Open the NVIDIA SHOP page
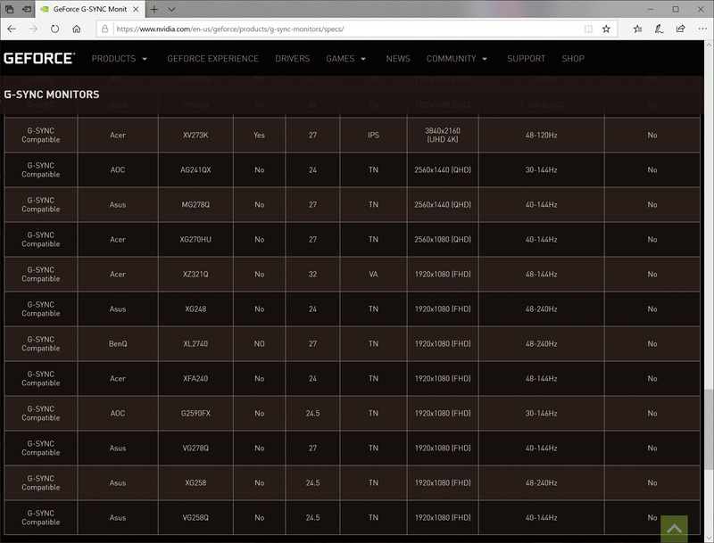Viewport: 714px width, 543px height. (572, 58)
